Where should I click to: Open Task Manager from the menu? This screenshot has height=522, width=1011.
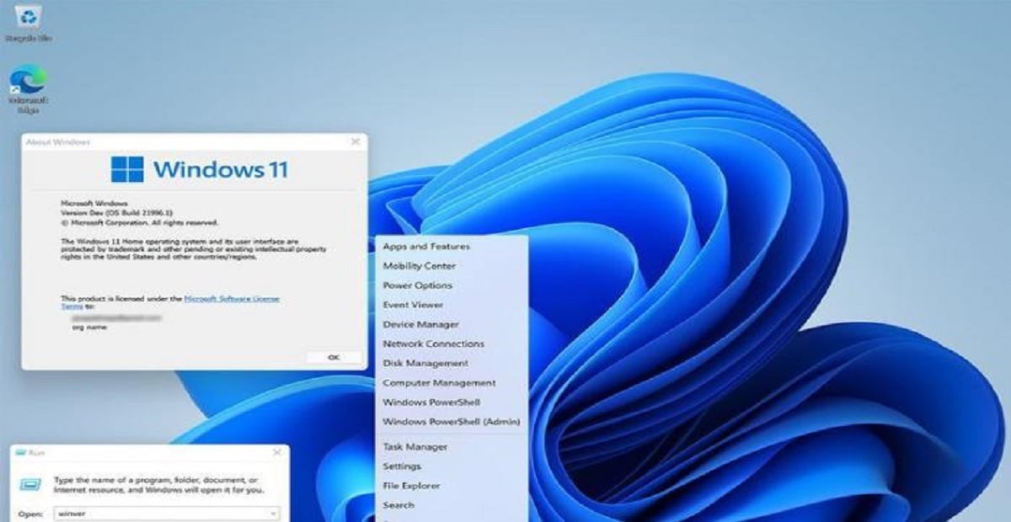[x=415, y=447]
